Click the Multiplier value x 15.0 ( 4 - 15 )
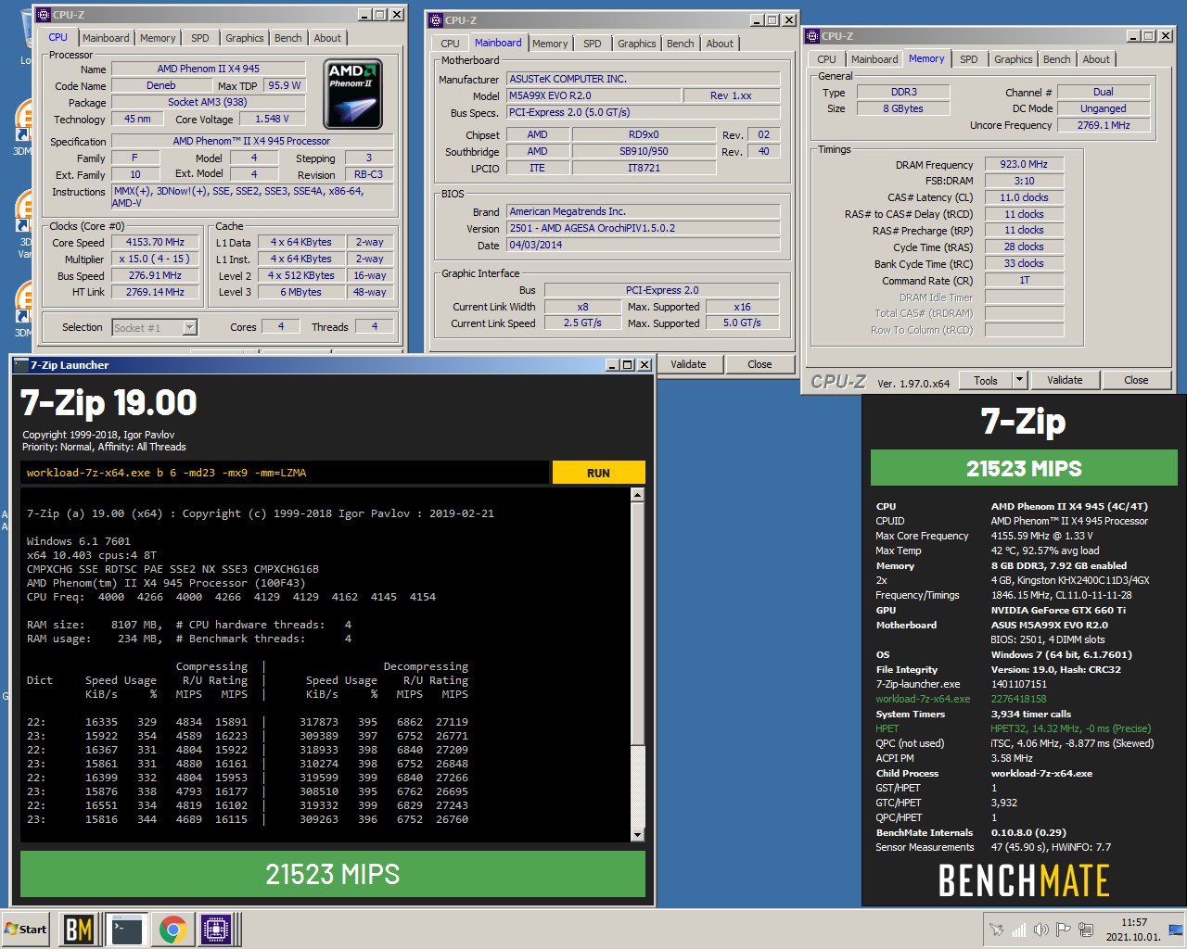This screenshot has height=949, width=1187. pos(155,259)
